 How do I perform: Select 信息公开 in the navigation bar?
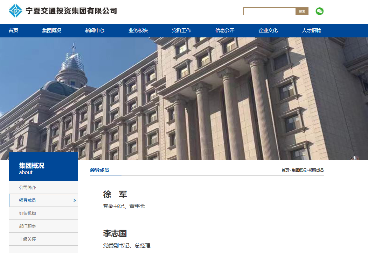click(224, 30)
